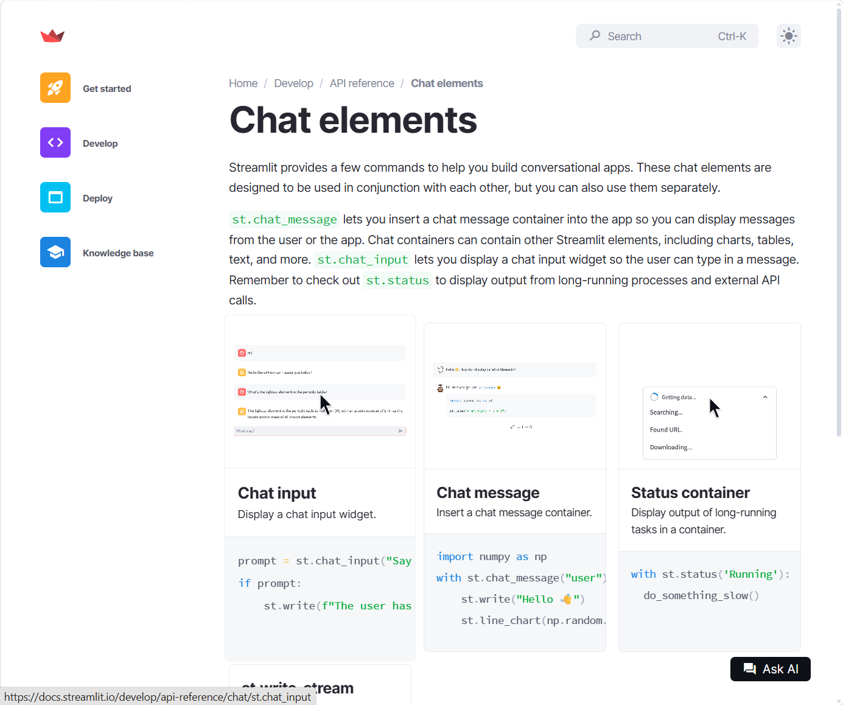
Task: Click the Chat message card heading
Action: point(488,493)
